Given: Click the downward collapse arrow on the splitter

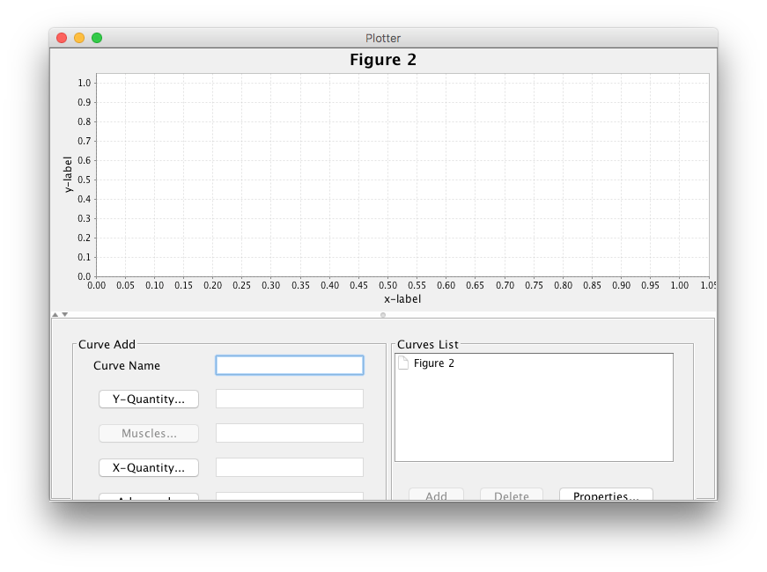Looking at the screenshot, I should (x=63, y=313).
